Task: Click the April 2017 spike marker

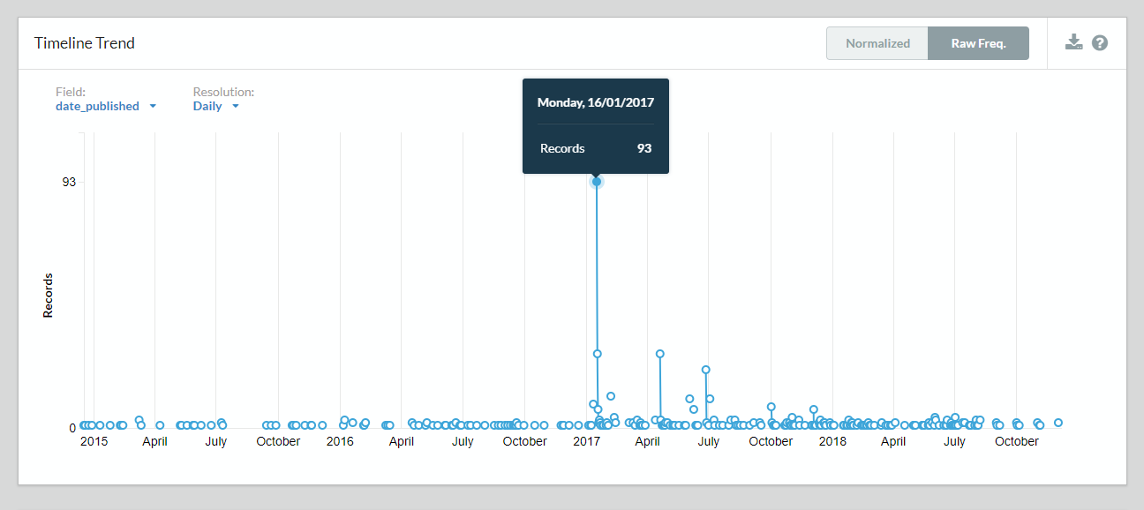Action: 659,354
